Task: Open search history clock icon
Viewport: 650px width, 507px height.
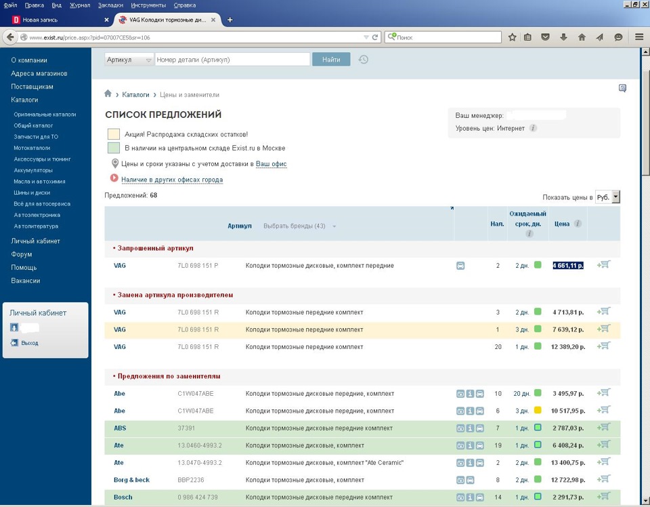Action: tap(363, 60)
